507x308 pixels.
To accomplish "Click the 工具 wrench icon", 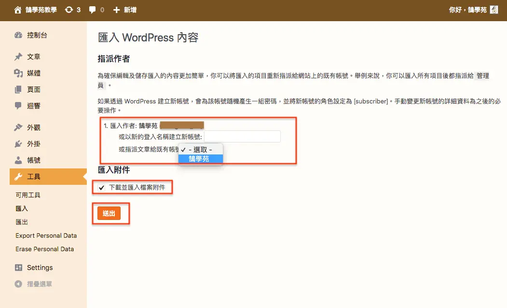I will coord(18,177).
